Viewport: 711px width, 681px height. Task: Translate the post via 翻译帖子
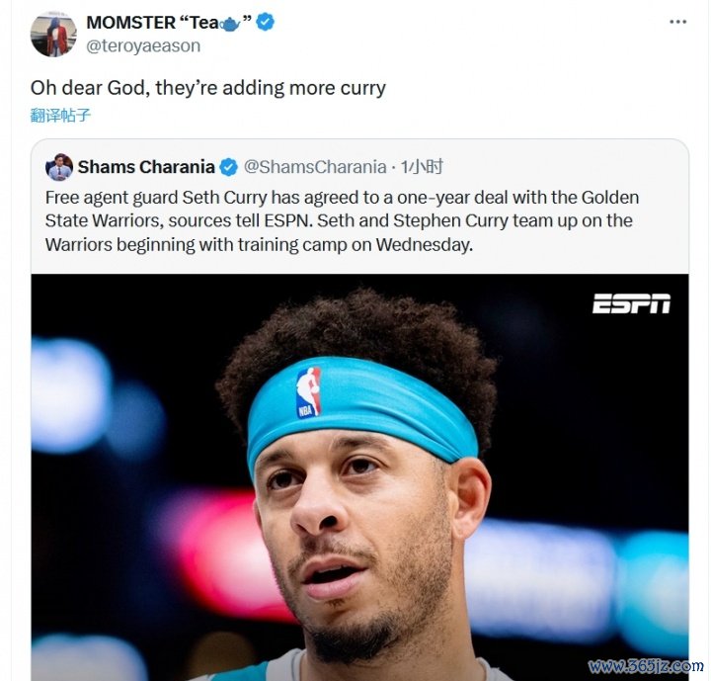[60, 115]
